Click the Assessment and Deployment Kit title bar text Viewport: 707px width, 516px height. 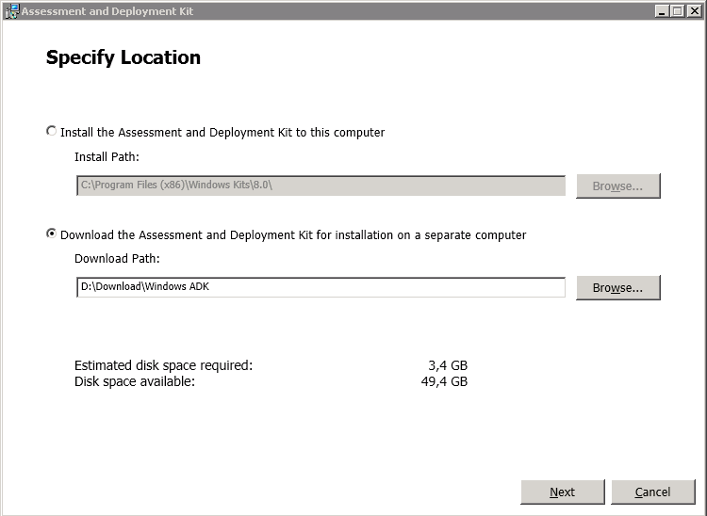coord(107,11)
